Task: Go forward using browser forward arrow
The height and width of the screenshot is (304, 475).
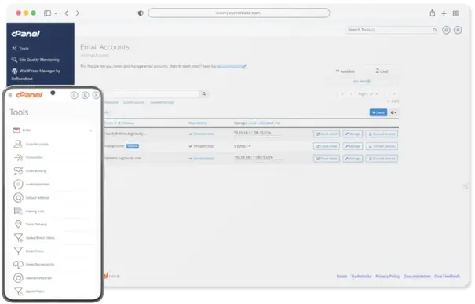Action: [x=78, y=13]
